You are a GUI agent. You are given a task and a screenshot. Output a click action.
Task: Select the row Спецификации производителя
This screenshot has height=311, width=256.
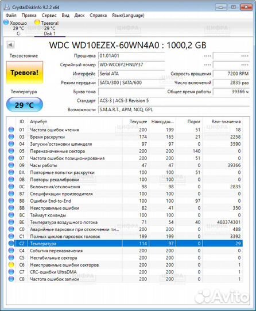125,194
